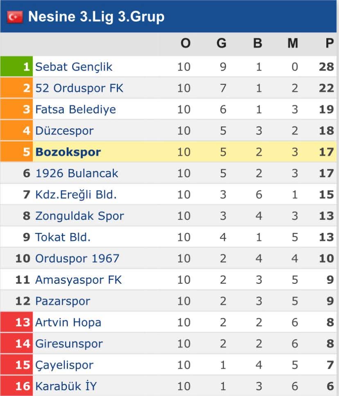Click Kdz.Ereğli Bld. team link

tap(76, 195)
